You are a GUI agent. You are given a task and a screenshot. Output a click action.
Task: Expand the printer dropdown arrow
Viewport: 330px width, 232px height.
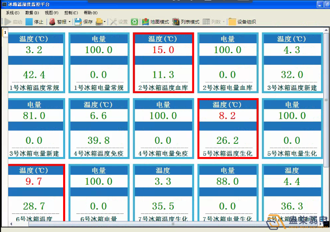tap(105, 22)
